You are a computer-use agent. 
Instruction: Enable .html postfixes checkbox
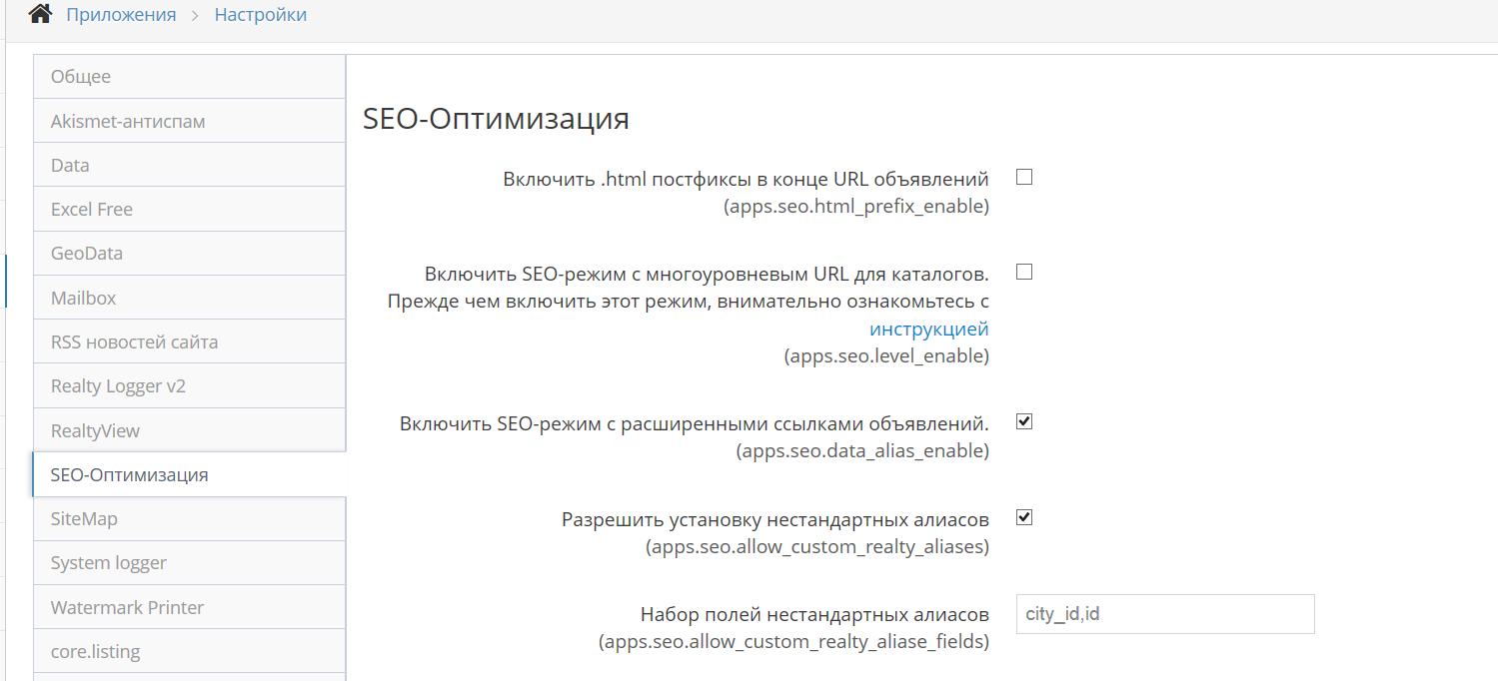[x=1024, y=178]
